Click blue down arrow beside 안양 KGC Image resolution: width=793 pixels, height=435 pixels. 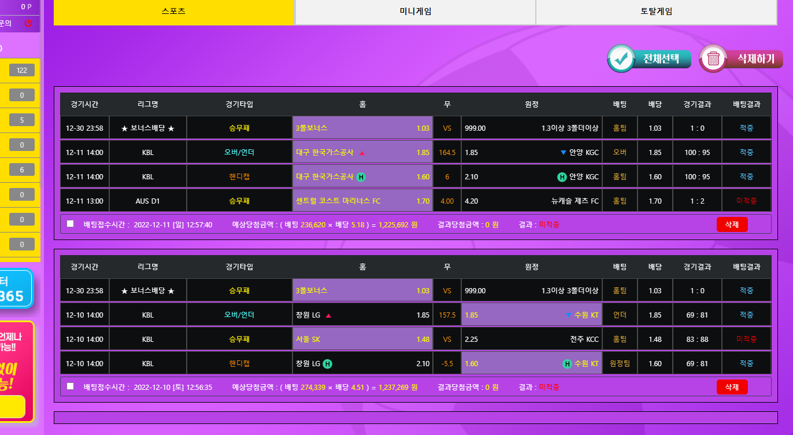coord(563,153)
